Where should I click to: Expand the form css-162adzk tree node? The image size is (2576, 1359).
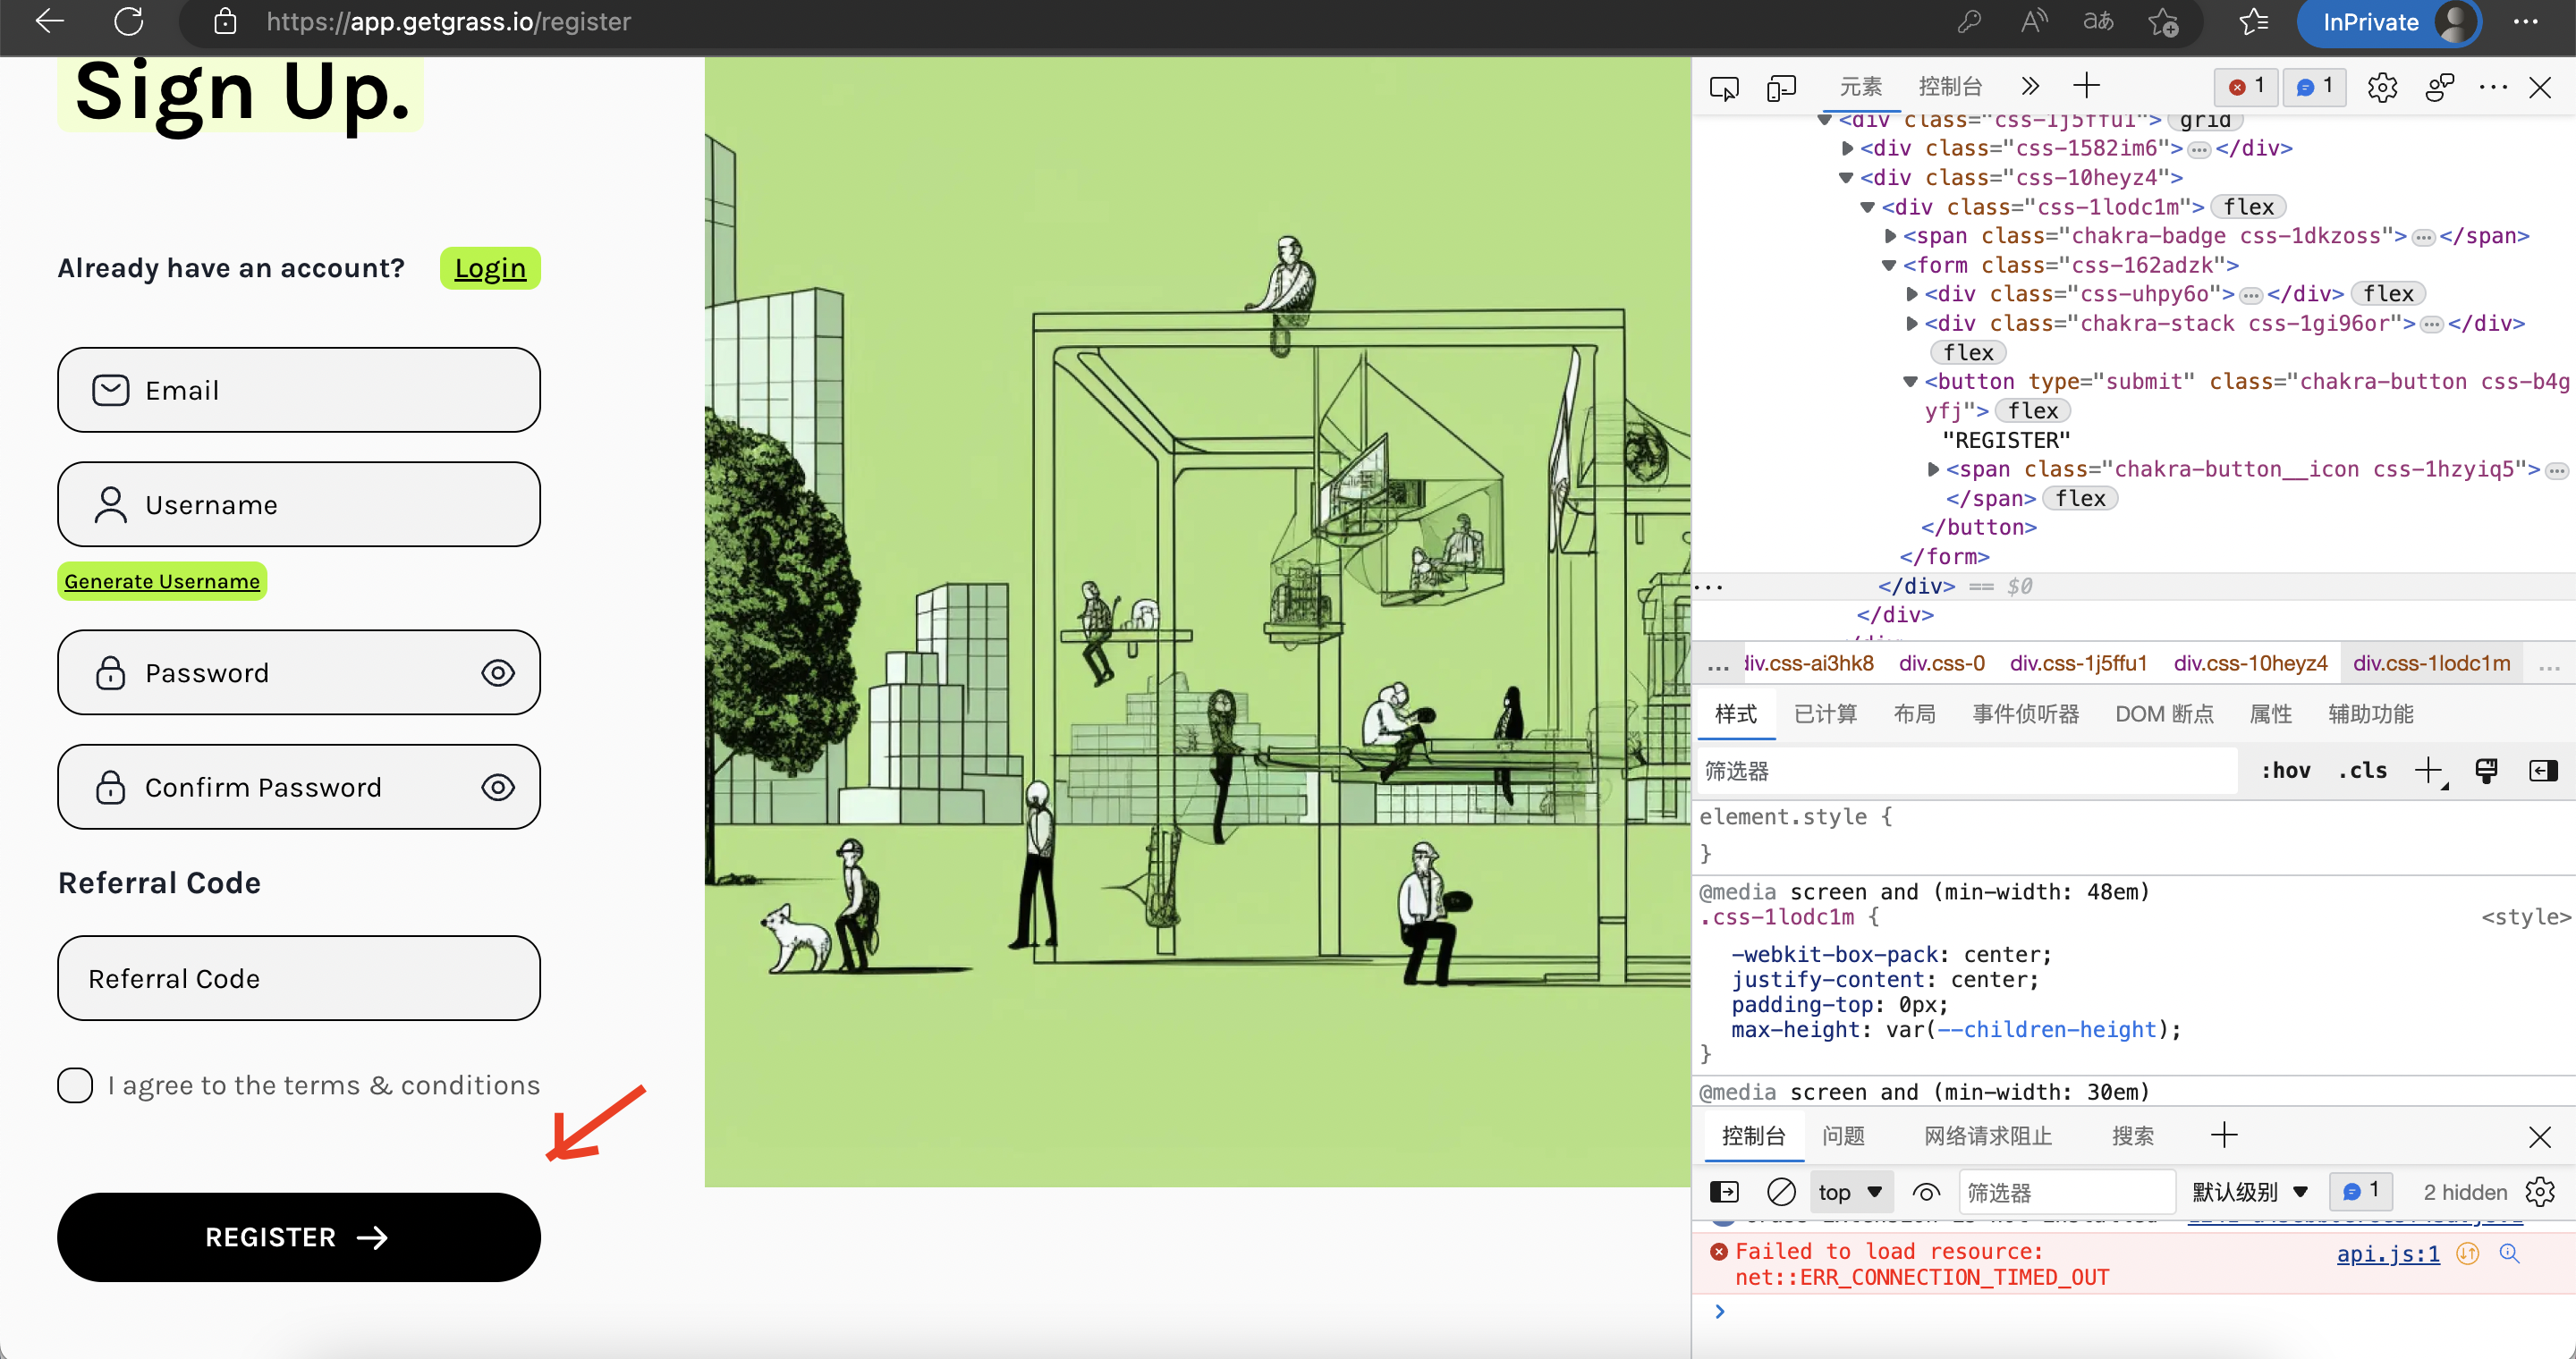pyautogui.click(x=1887, y=264)
